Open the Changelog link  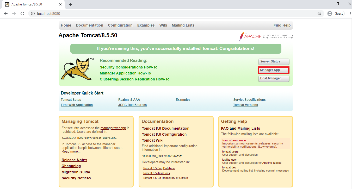(x=71, y=166)
